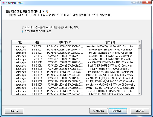Image resolution: width=153 pixels, height=117 pixels.
Task: Click hardware ID PCI\VEN_8086&DEV_27C1 cell
Action: [65, 72]
